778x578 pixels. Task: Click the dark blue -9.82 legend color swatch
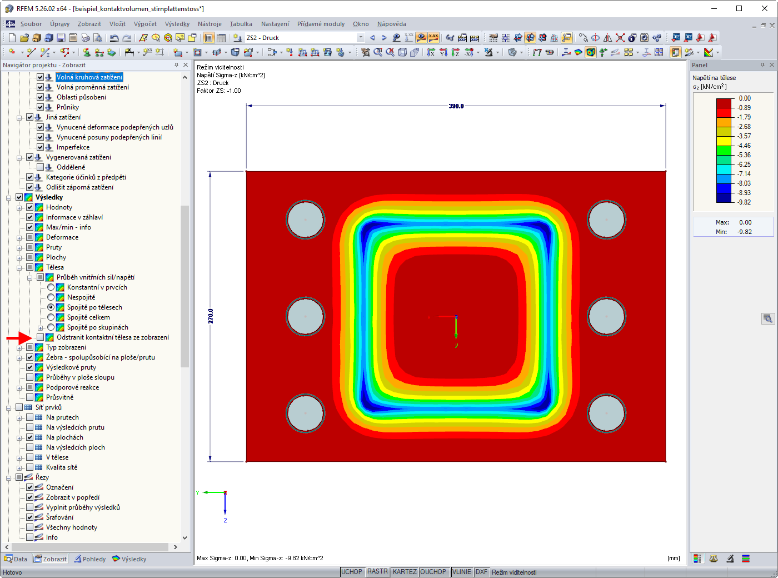(x=724, y=198)
